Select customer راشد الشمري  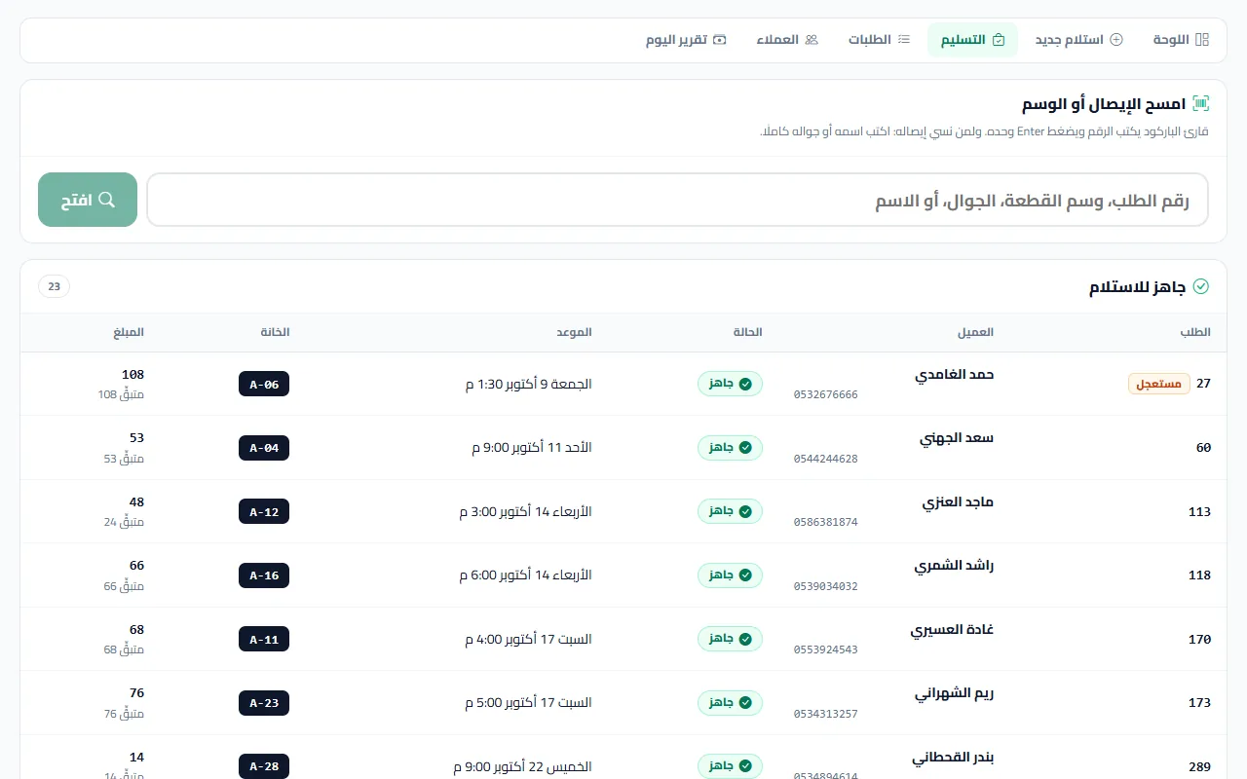click(954, 566)
